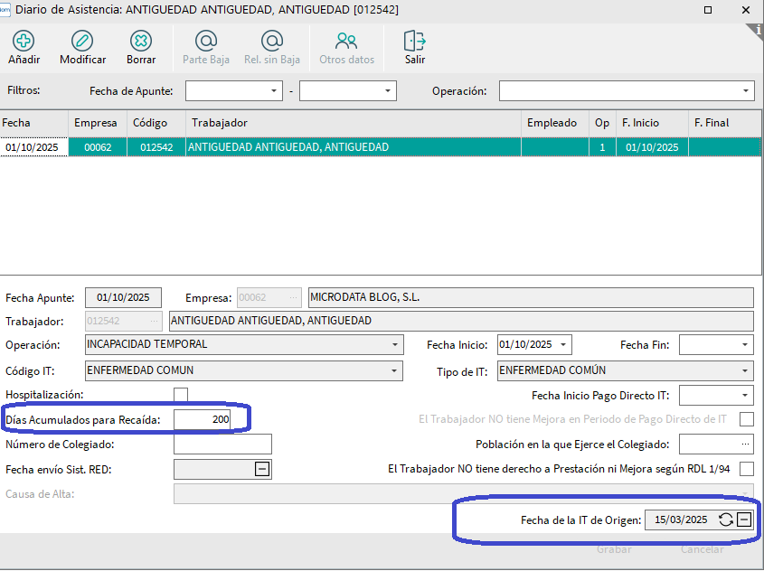Click the Salir exit icon
Image resolution: width=764 pixels, height=571 pixels.
coord(415,42)
